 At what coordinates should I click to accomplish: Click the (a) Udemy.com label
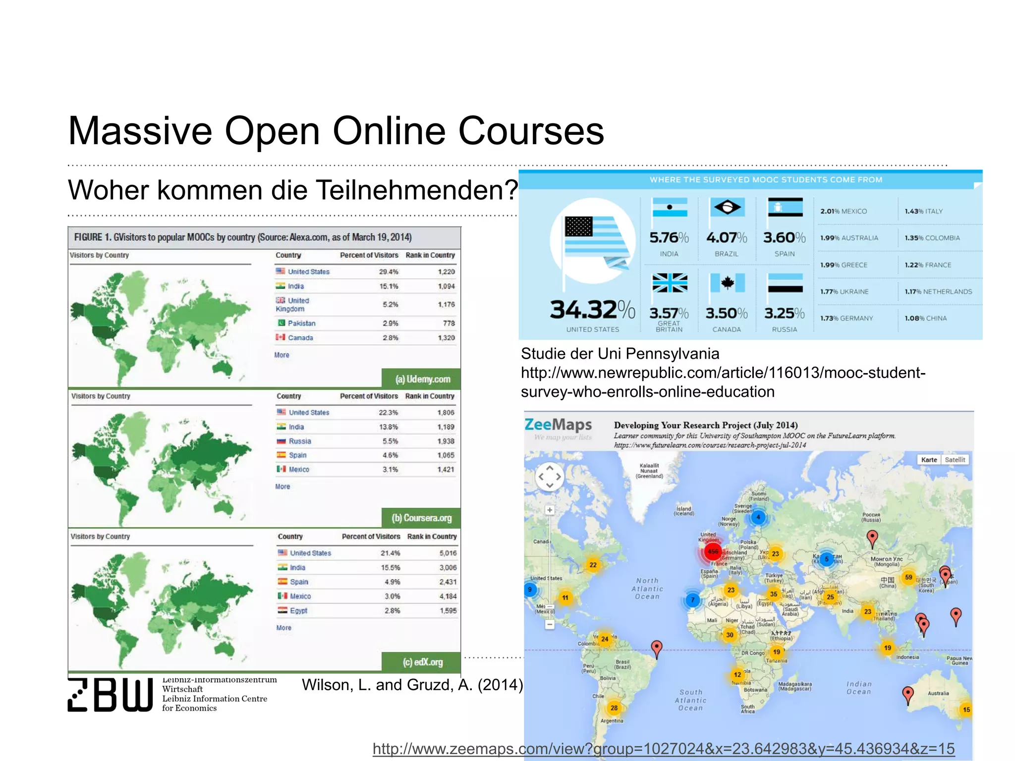(422, 379)
